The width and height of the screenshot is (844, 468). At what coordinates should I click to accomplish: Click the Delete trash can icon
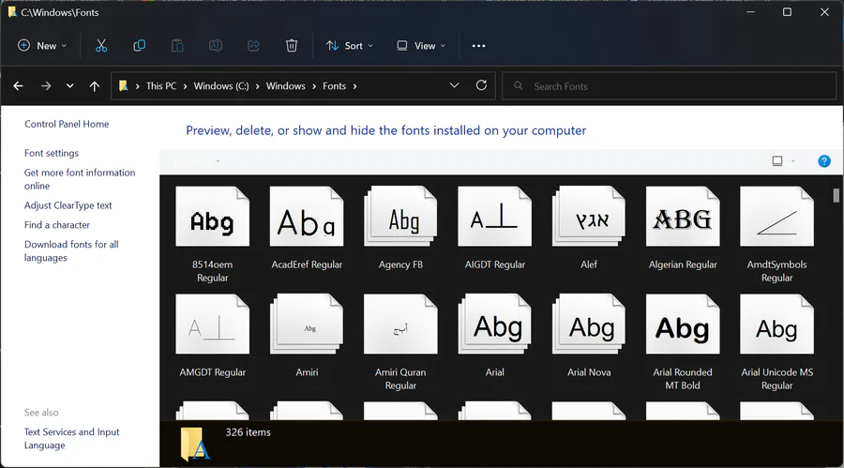coord(292,46)
